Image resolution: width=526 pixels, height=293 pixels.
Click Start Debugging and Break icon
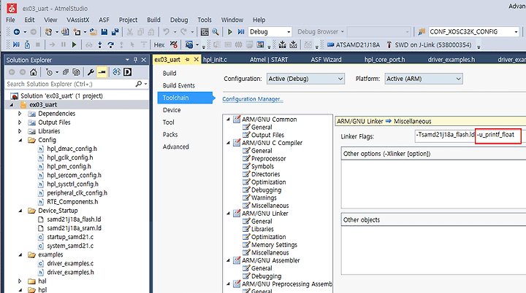[241, 32]
